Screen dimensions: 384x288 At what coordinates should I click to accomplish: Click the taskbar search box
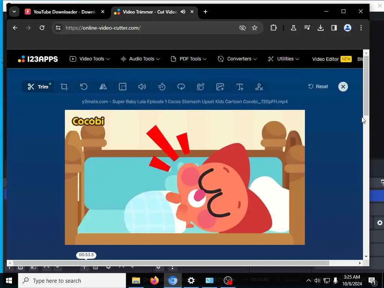[72, 280]
